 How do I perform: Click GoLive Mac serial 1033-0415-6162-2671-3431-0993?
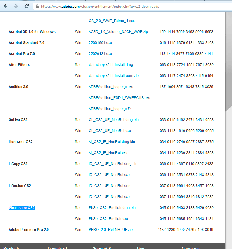[x=186, y=120]
